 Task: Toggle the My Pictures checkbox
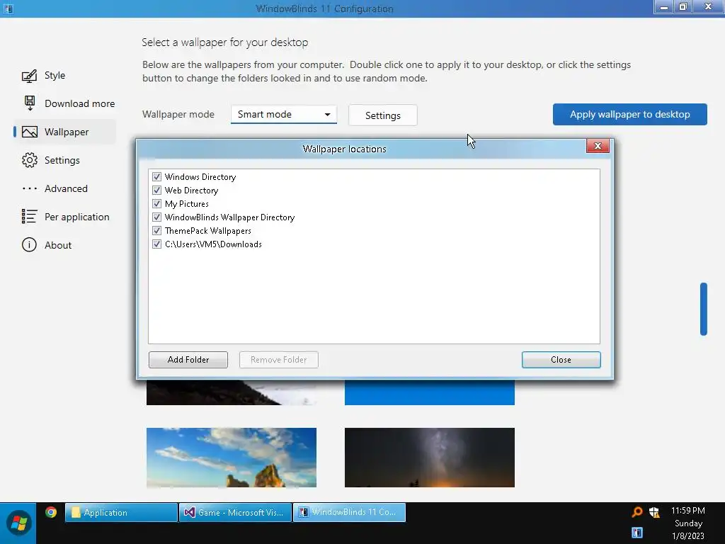tap(156, 203)
